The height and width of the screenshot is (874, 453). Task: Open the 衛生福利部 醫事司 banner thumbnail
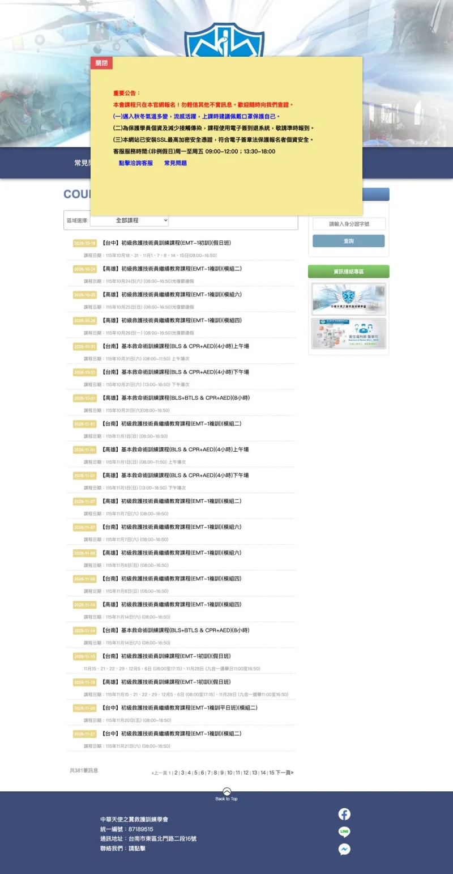point(349,334)
